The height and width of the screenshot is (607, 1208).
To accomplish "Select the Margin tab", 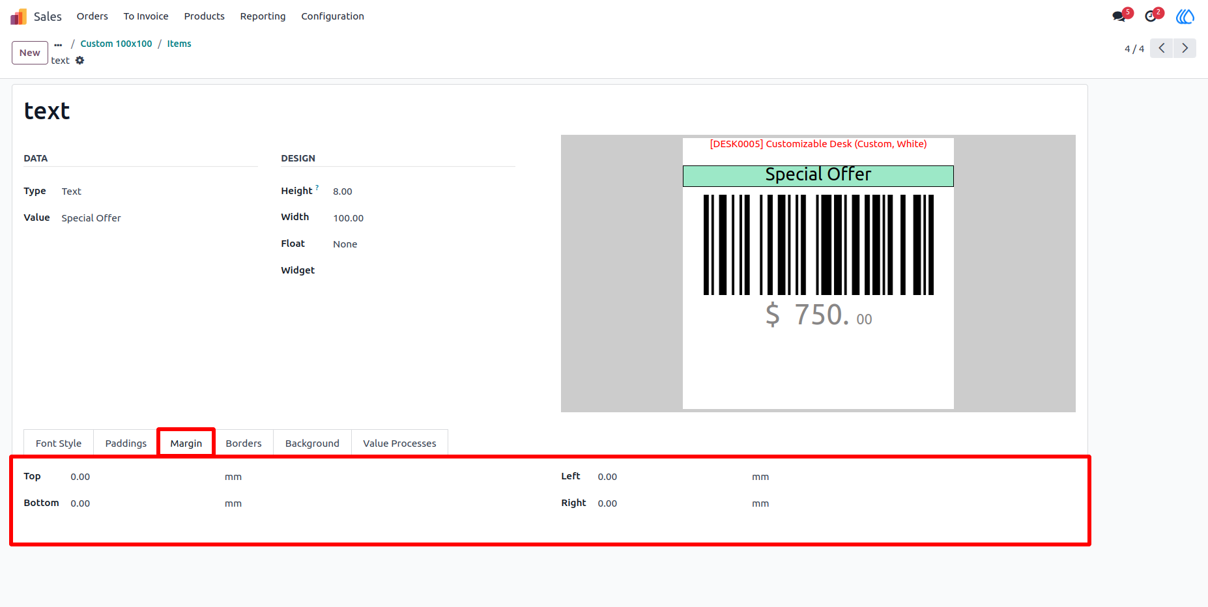I will pyautogui.click(x=186, y=443).
